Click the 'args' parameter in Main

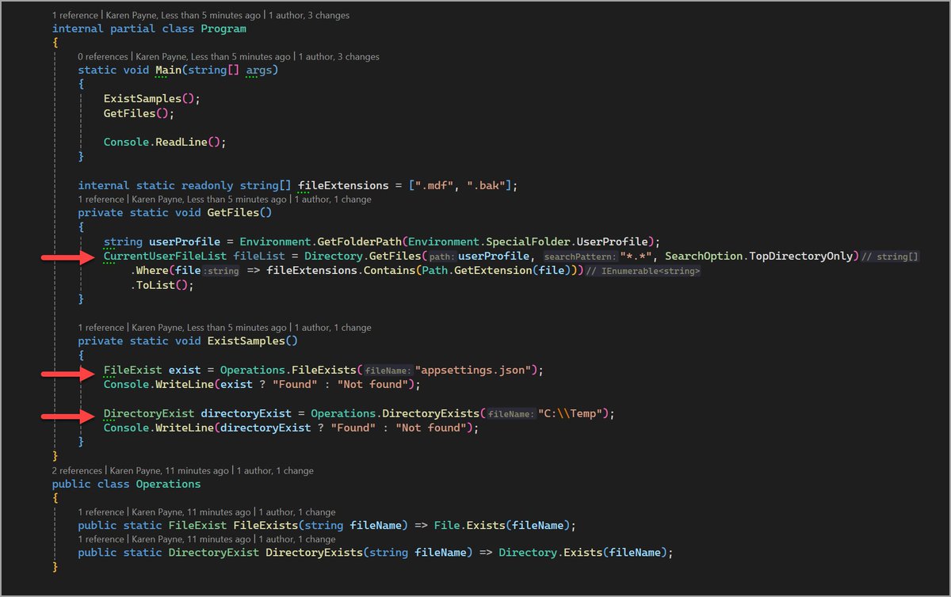point(259,70)
